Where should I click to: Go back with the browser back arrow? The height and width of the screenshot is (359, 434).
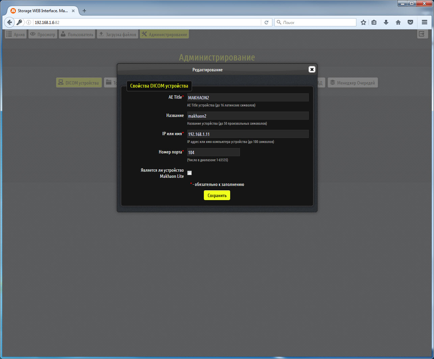point(9,22)
